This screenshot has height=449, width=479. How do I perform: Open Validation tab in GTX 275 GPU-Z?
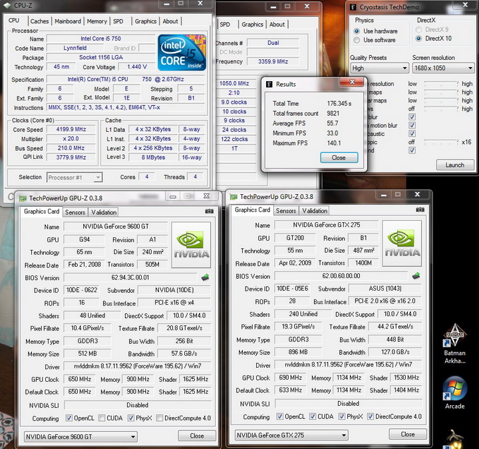coord(315,211)
